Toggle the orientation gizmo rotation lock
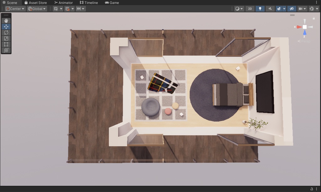 [x=313, y=18]
